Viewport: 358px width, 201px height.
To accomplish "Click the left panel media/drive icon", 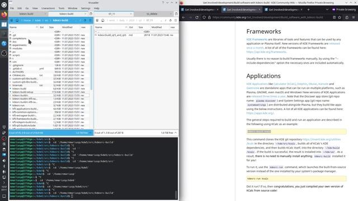I will point(12,20).
